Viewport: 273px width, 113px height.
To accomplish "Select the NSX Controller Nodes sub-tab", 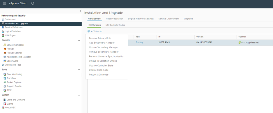I will click(115, 25).
